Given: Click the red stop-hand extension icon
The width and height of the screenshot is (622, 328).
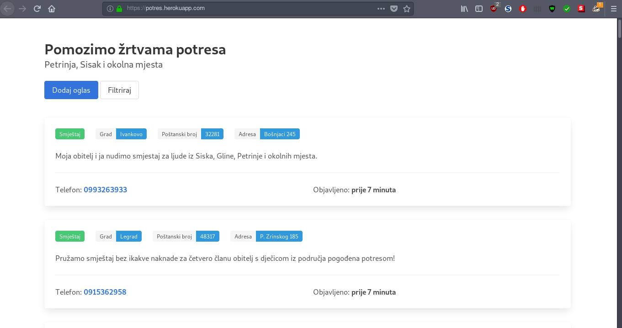Looking at the screenshot, I should point(523,8).
